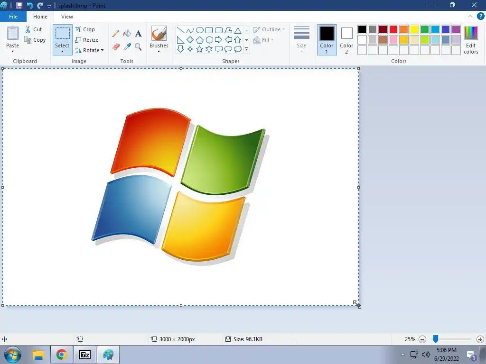Viewport: 486px width, 364px height.
Task: Open the Paste dropdown arrow
Action: pos(13,52)
